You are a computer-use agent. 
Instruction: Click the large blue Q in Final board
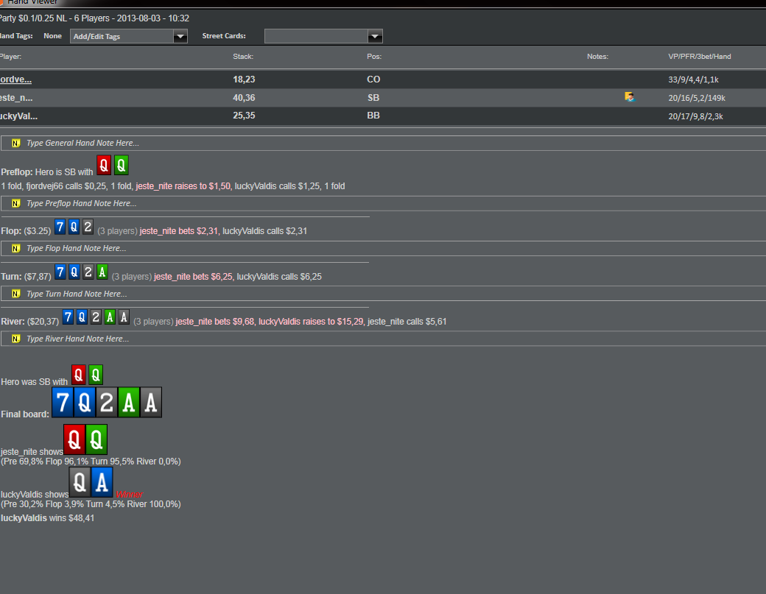click(x=85, y=402)
